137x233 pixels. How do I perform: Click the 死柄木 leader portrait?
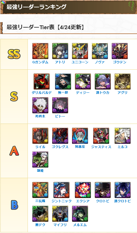point(40,105)
